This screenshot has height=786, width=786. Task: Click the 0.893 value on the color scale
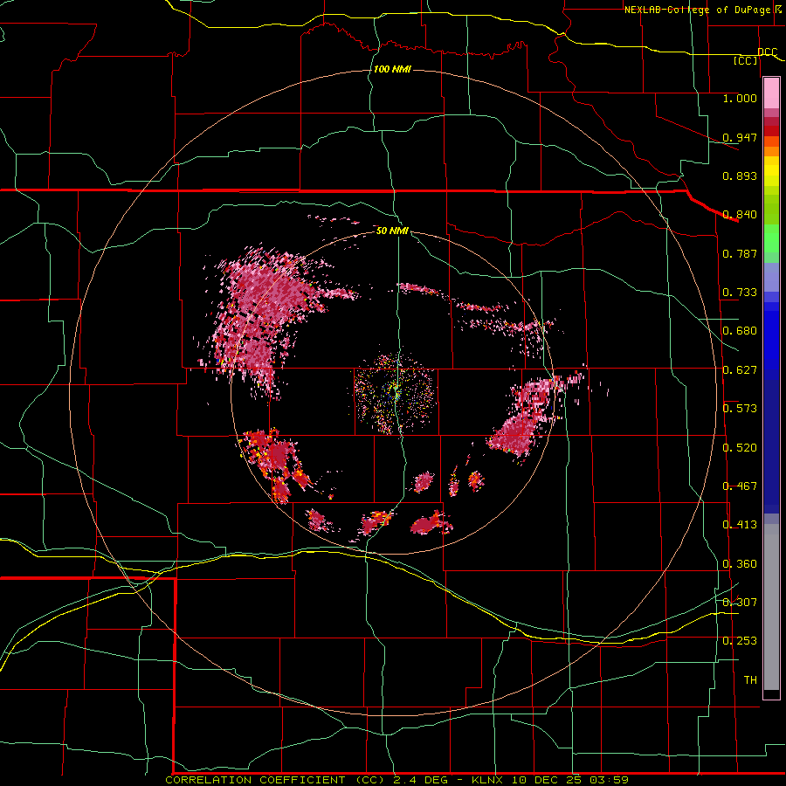click(x=740, y=176)
